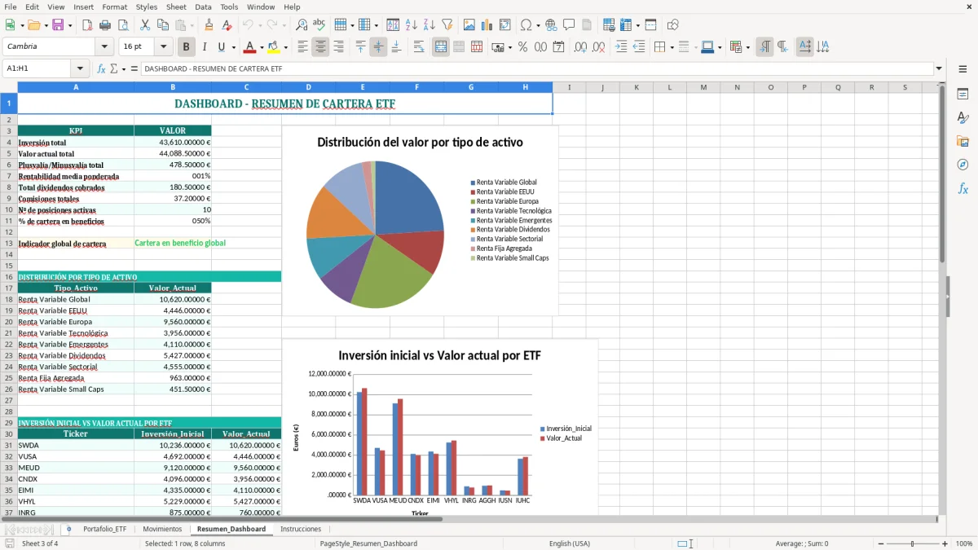Open the Data menu
Screen dimensions: 978x550
[x=203, y=7]
